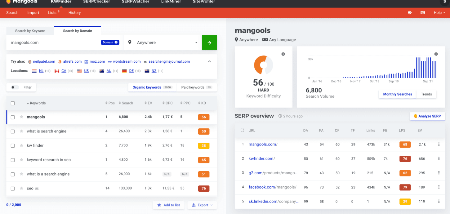Open keyboard shortcuts icon
The width and height of the screenshot is (450, 214).
coord(422,13)
